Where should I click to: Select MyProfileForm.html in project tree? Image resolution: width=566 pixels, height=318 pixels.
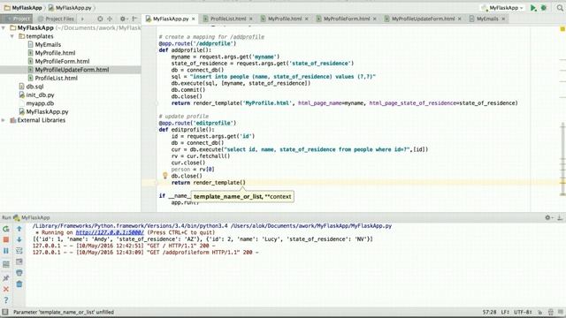point(62,61)
